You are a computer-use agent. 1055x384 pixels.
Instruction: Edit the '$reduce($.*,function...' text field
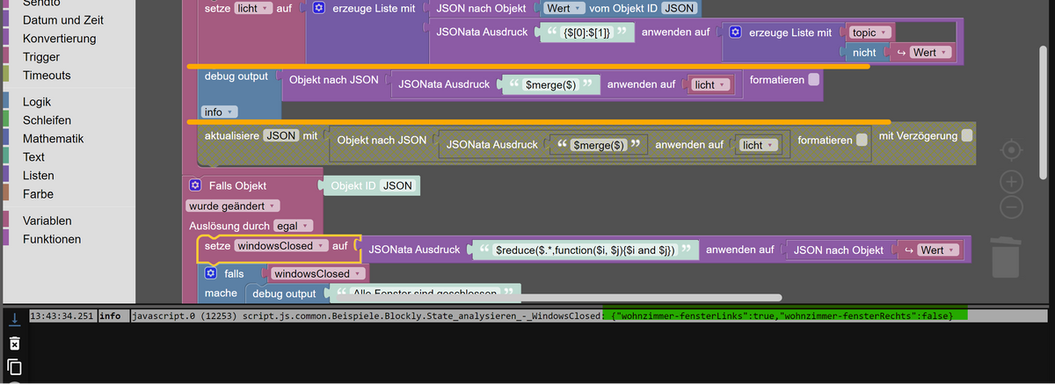point(585,250)
